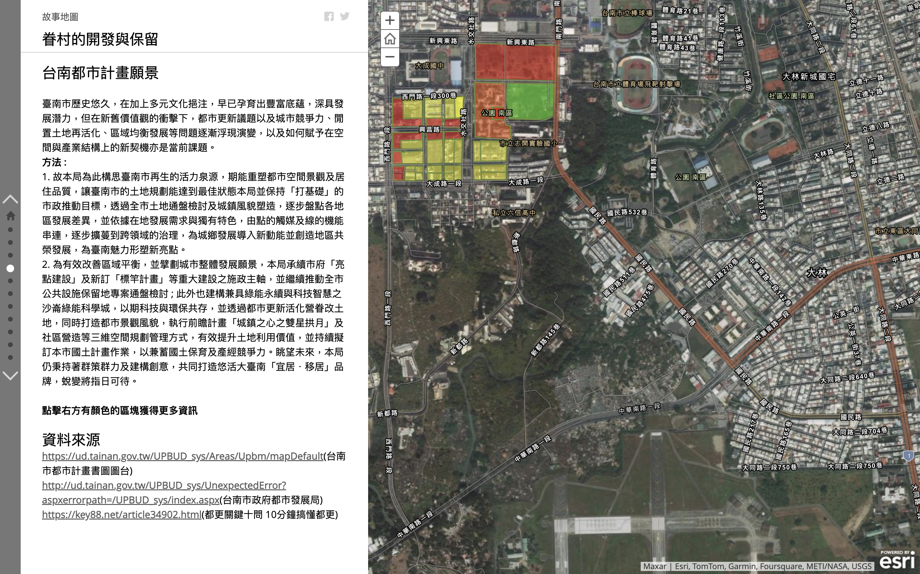Zoom in on the map
The width and height of the screenshot is (920, 574).
[390, 20]
